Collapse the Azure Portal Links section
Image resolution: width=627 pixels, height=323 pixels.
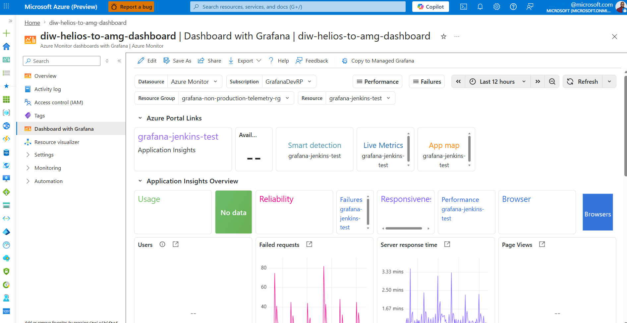pos(140,118)
